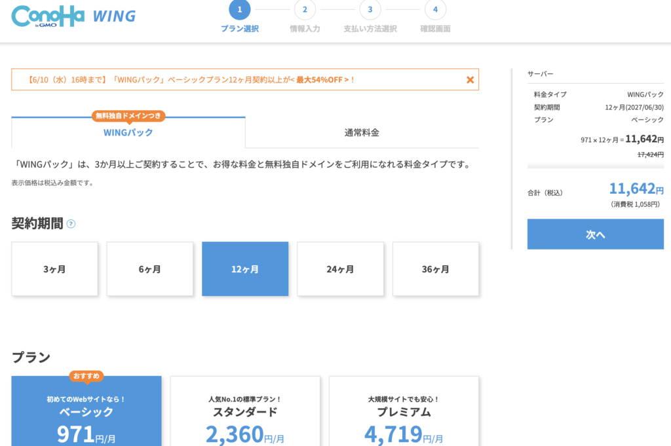Click the おすすめ badge on ベーシック

(86, 376)
